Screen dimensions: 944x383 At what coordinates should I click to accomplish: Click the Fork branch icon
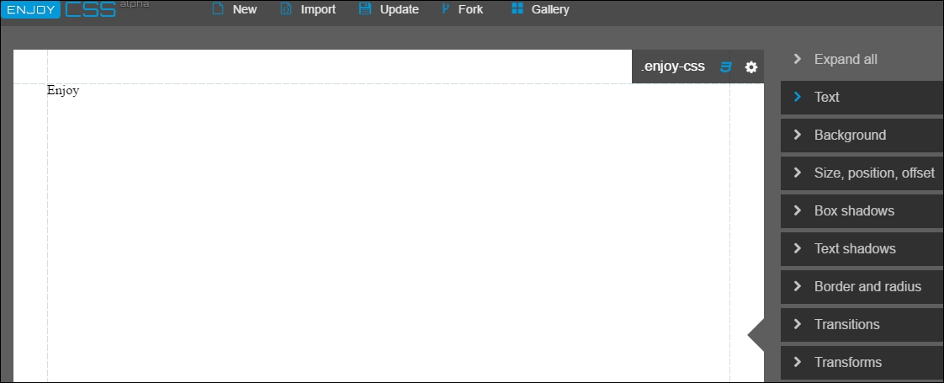[x=446, y=9]
